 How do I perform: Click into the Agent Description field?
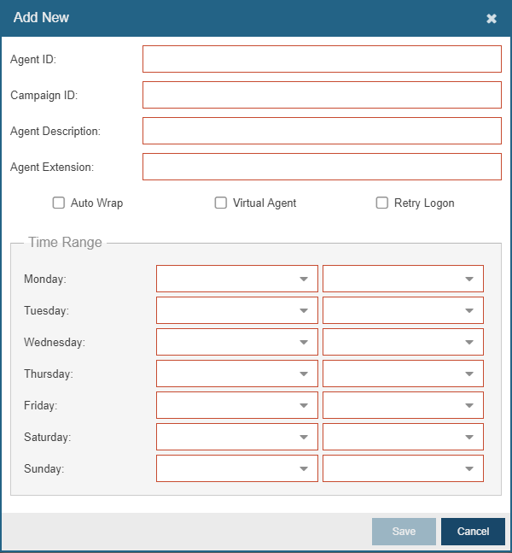click(322, 131)
